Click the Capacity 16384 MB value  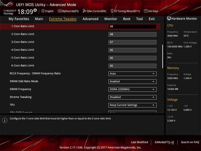(173, 89)
